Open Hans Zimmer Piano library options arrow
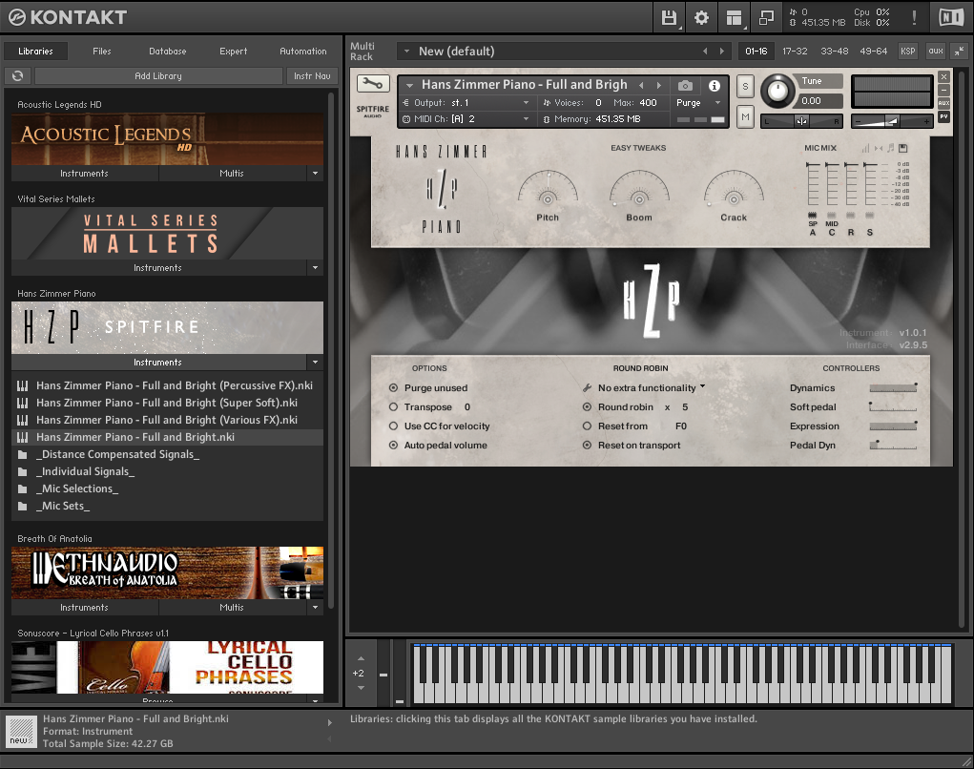Image resolution: width=974 pixels, height=769 pixels. (315, 363)
